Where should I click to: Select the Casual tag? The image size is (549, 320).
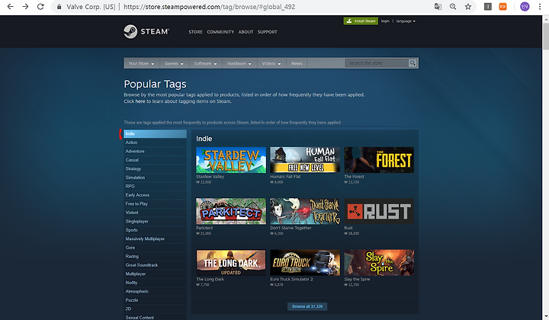tap(155, 160)
